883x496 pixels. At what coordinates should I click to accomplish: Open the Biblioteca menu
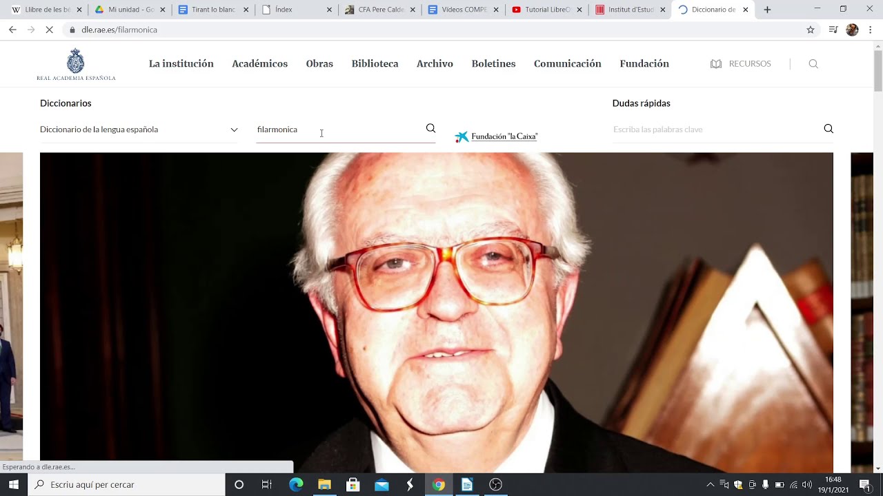pos(375,63)
